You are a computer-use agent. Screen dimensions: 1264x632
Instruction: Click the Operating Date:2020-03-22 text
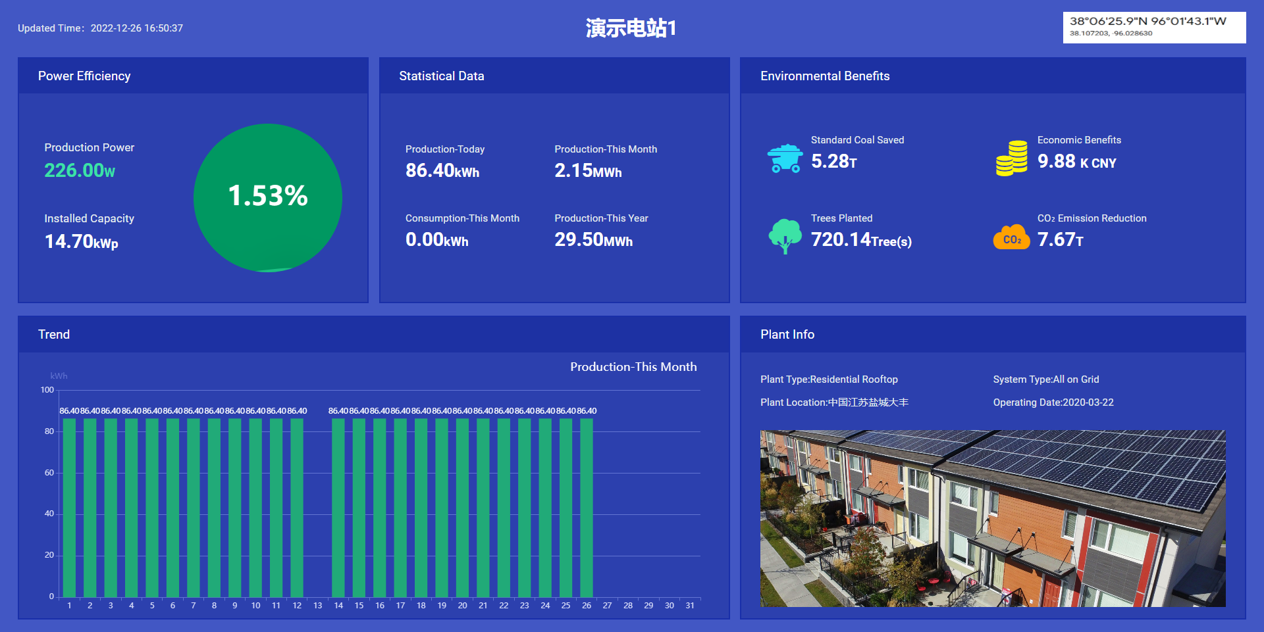pyautogui.click(x=1053, y=402)
